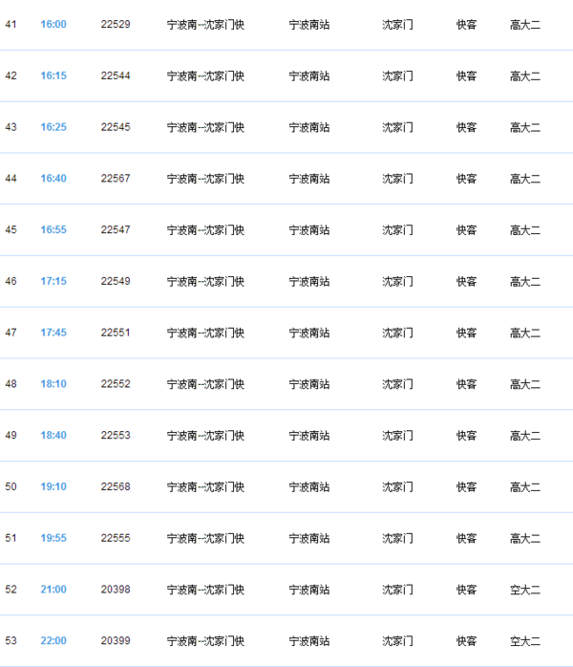Select bus number 22552

[x=116, y=384]
